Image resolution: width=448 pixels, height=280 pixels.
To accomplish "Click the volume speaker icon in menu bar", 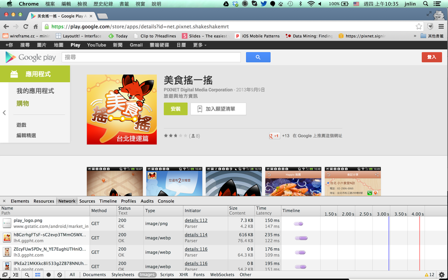I will point(320,3).
